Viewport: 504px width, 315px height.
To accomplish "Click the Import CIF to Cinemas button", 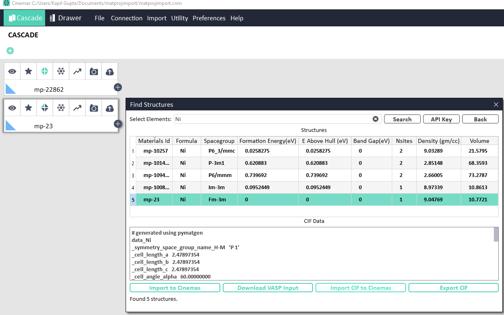I will point(361,288).
